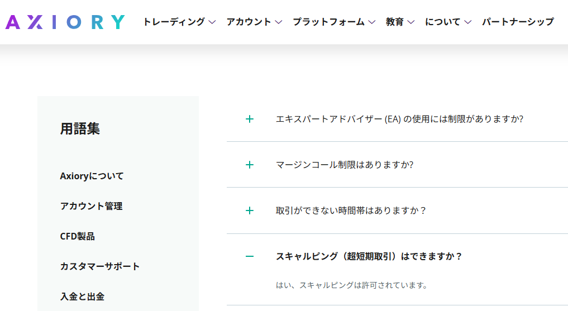Collapse the スキャルピング question title
The width and height of the screenshot is (568, 311).
point(369,256)
